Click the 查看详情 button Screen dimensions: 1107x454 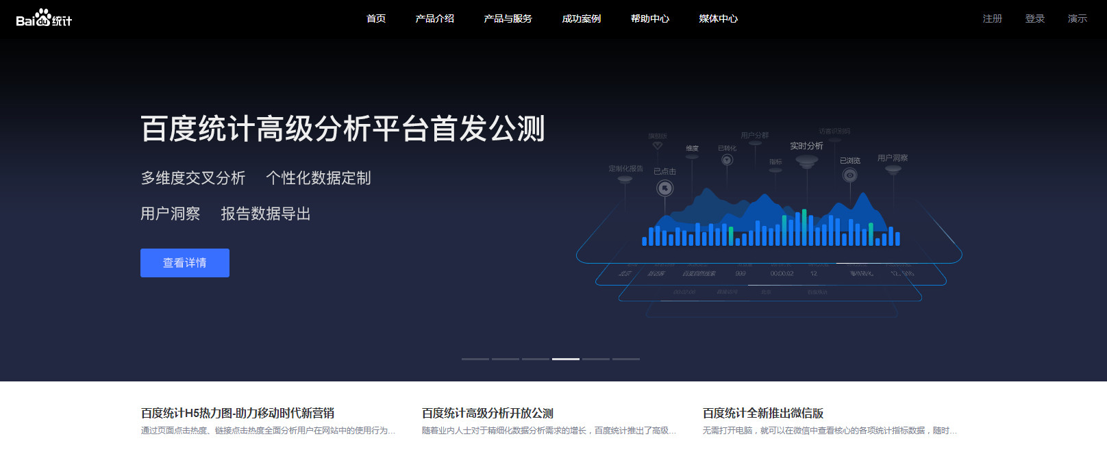click(x=185, y=263)
